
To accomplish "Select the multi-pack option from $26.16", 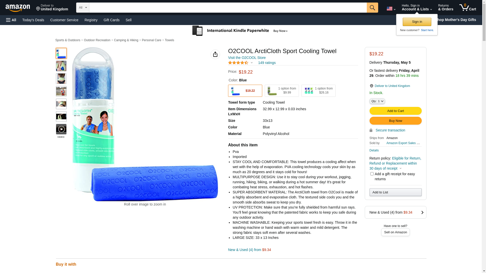I will [x=318, y=91].
